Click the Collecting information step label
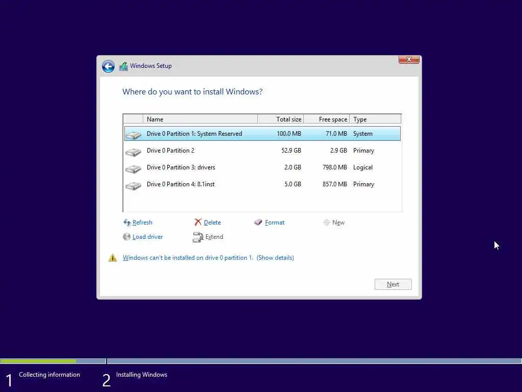This screenshot has height=392, width=522. point(49,375)
